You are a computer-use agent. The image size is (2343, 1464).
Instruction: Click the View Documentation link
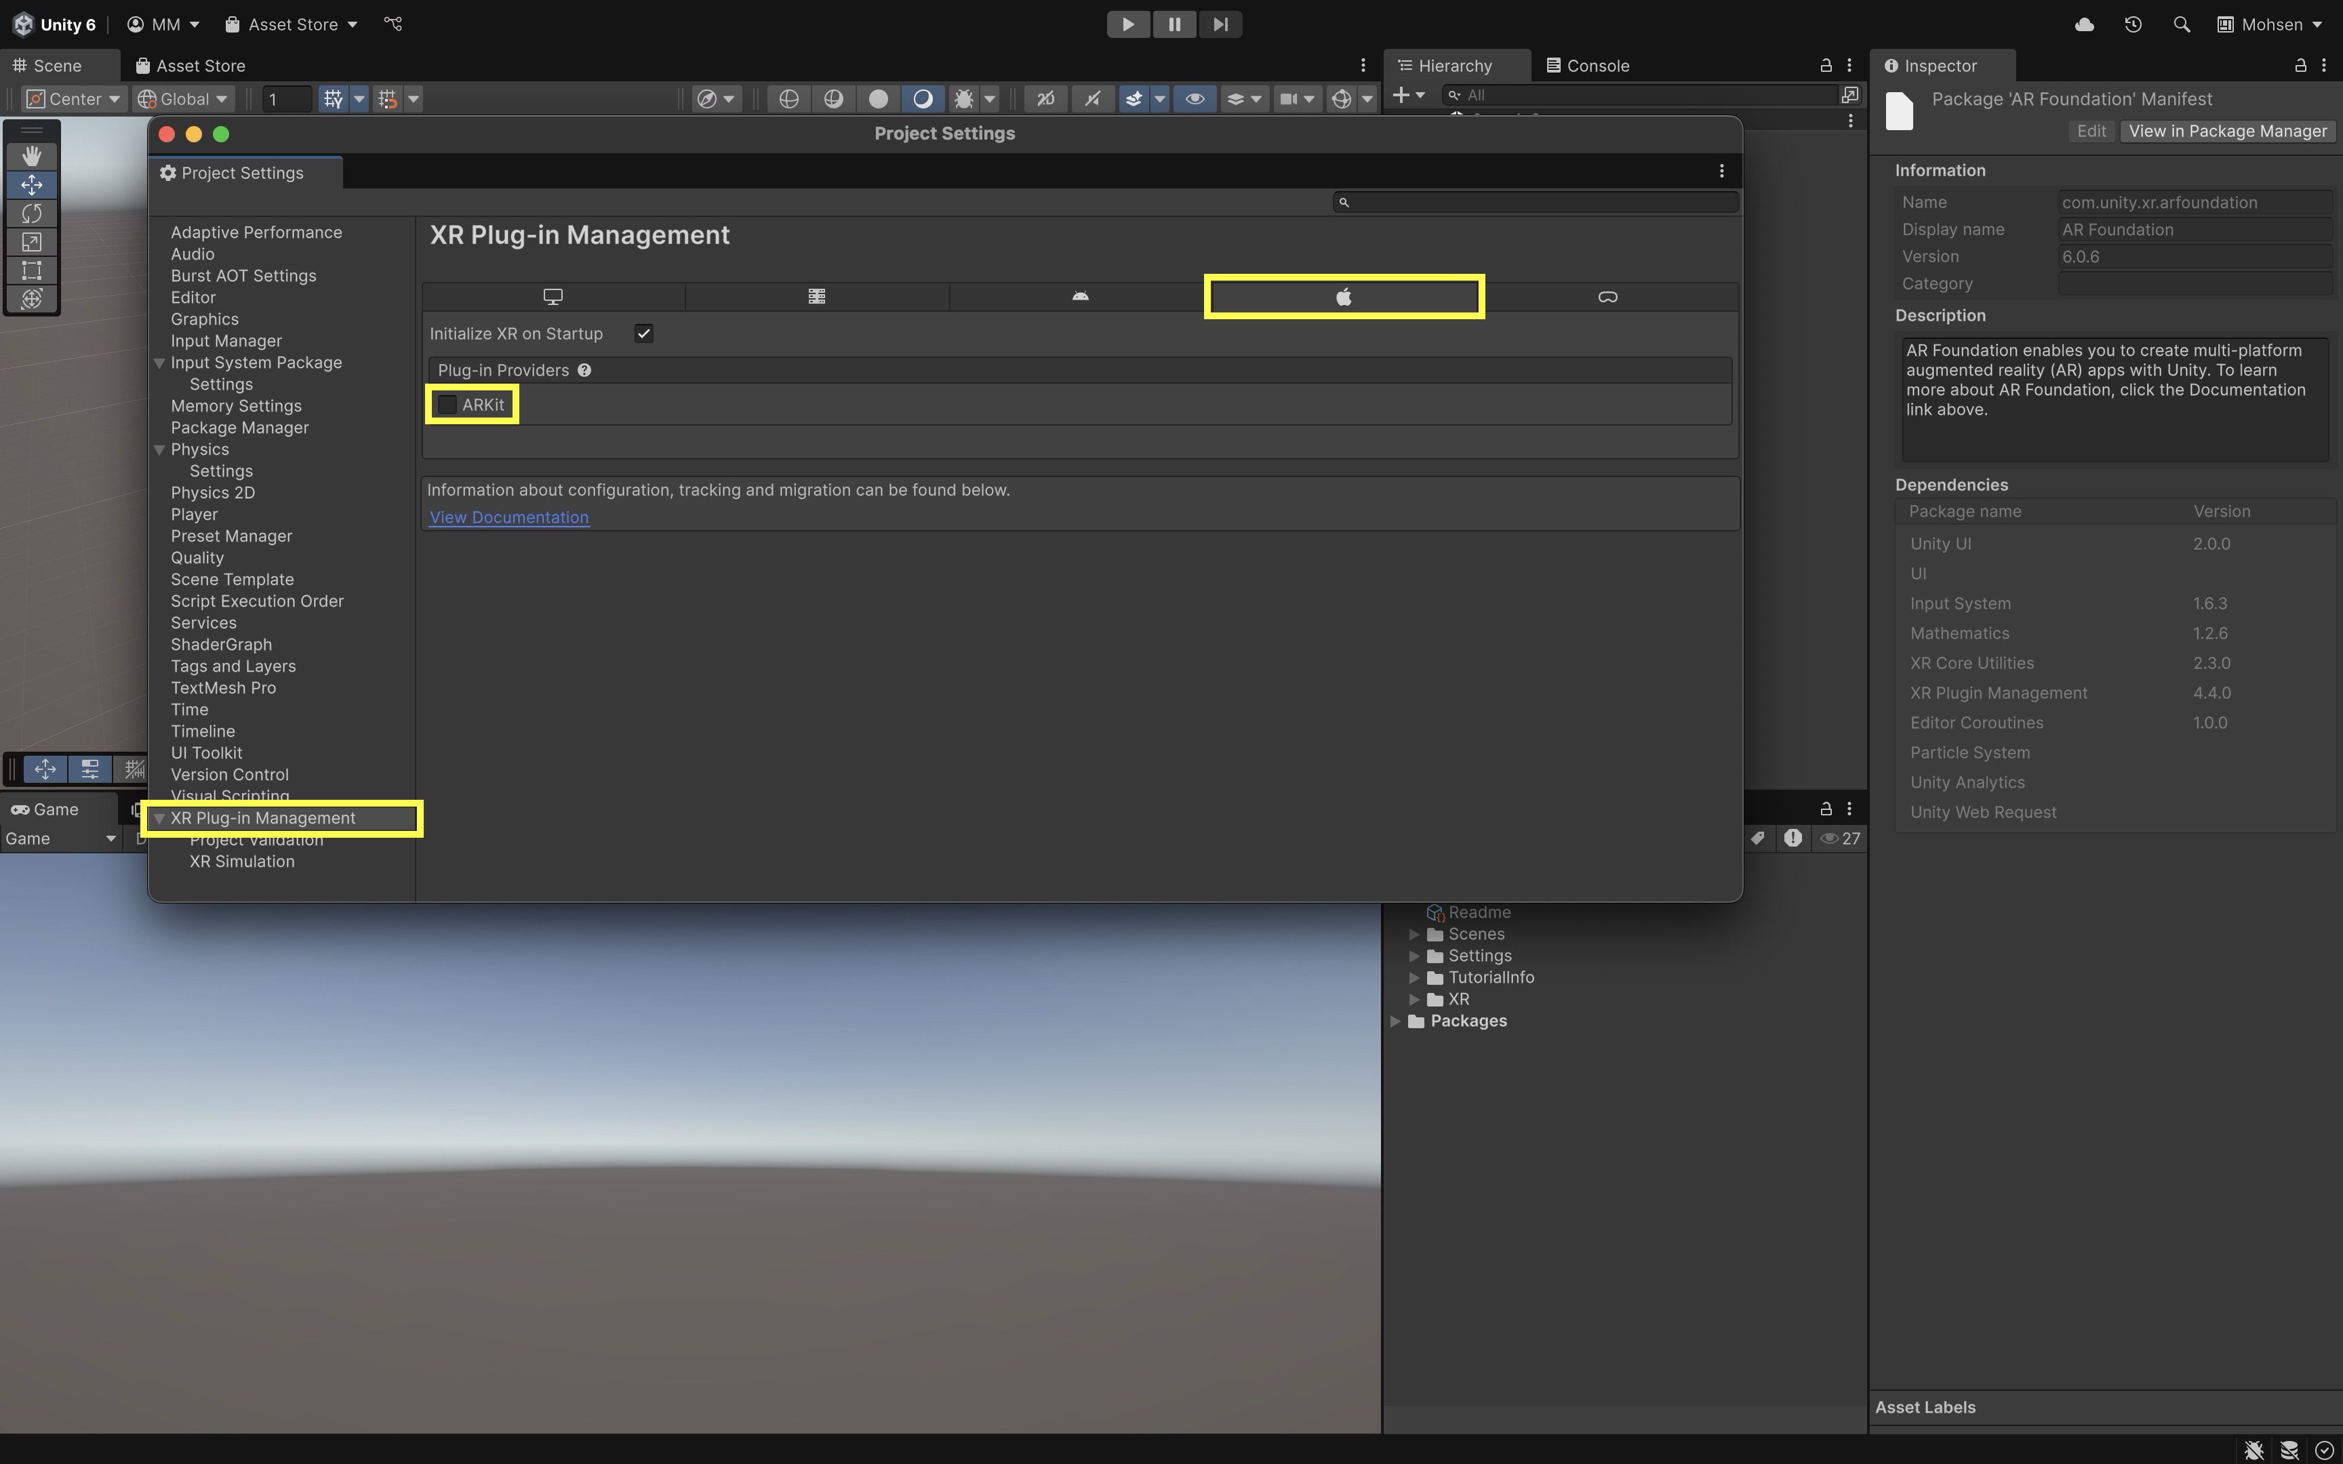(x=509, y=517)
